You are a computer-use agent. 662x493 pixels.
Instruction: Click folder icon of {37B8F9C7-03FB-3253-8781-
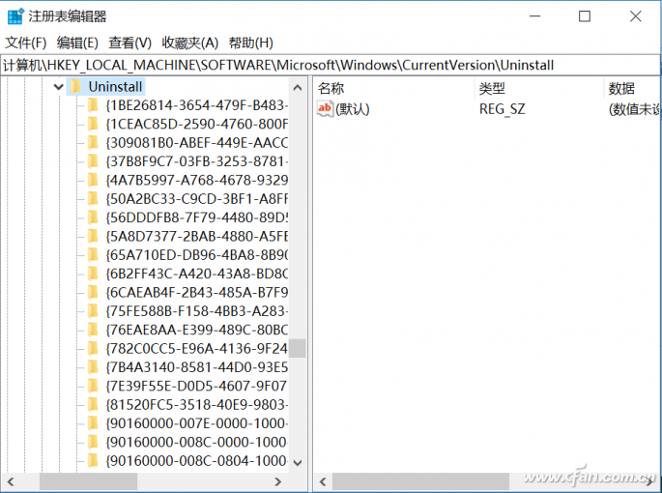(94, 161)
